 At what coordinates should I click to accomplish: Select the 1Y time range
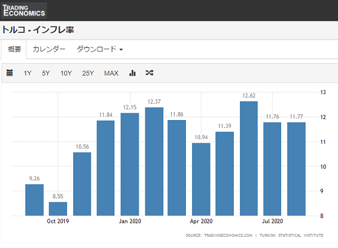pos(28,73)
